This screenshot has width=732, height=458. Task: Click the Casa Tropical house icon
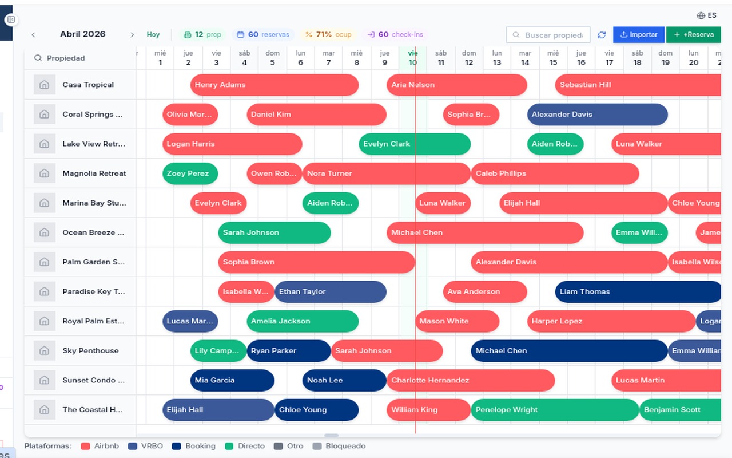[x=44, y=85]
